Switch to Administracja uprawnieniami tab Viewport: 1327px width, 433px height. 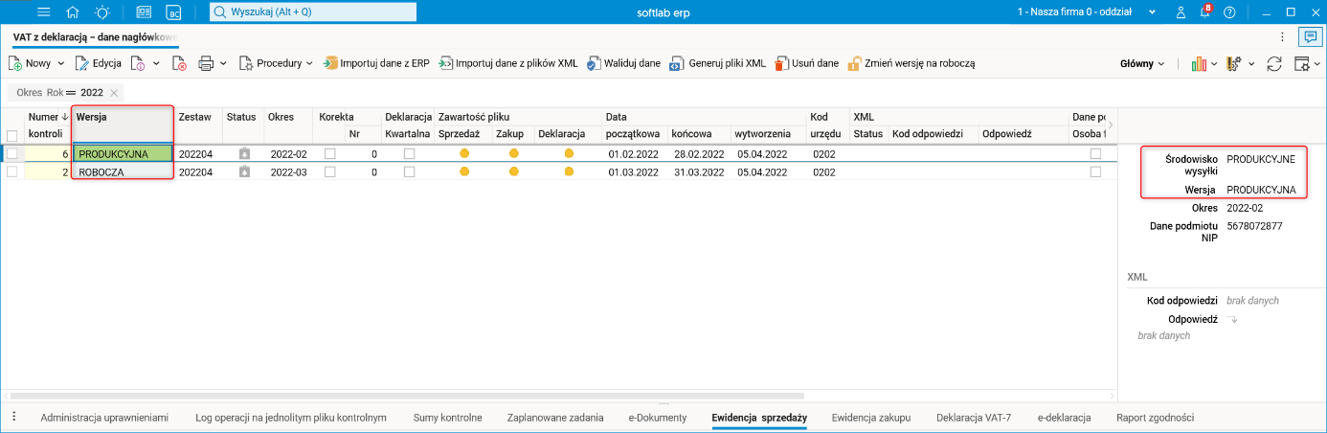104,418
